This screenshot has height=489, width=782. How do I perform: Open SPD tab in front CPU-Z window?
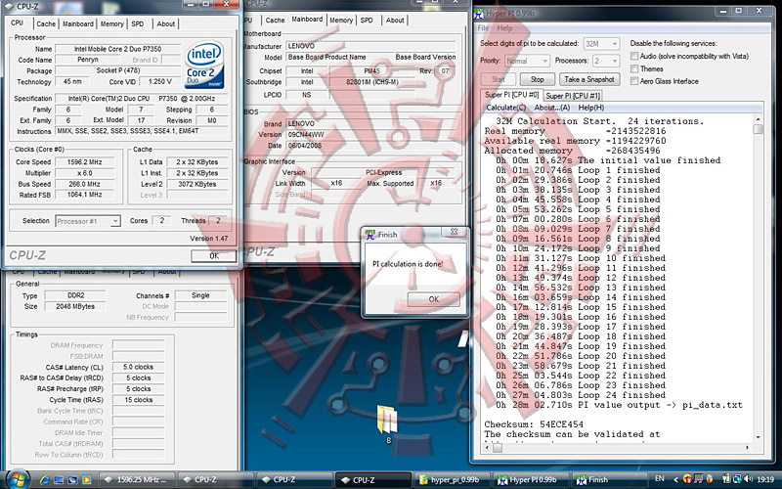[x=138, y=23]
